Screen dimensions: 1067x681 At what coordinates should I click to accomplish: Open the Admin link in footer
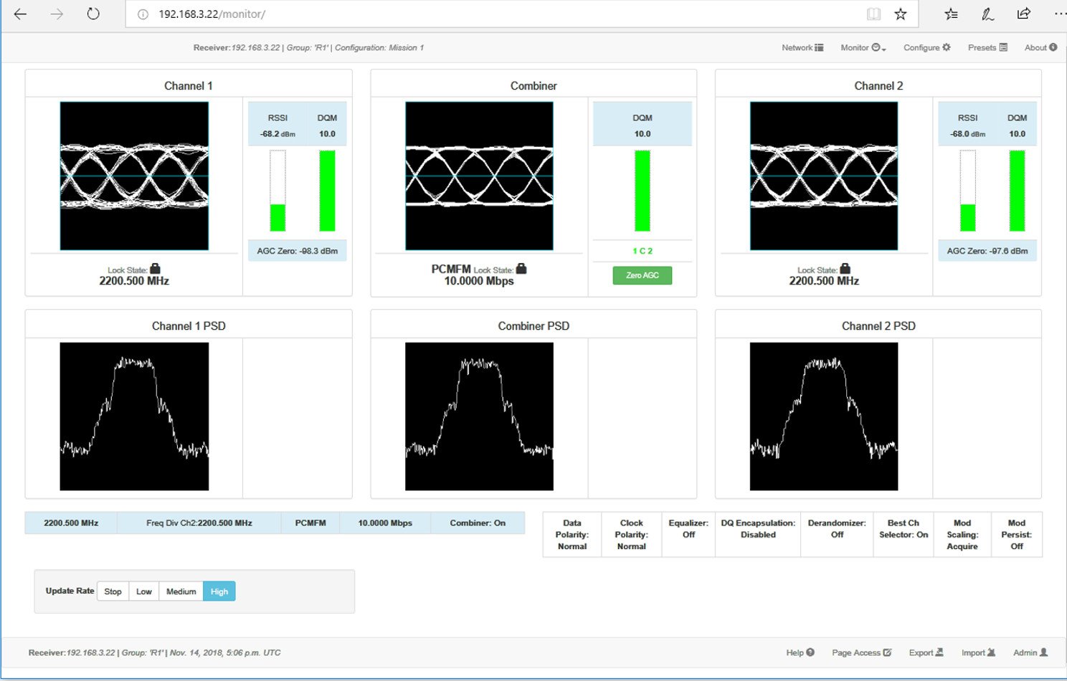[1030, 652]
